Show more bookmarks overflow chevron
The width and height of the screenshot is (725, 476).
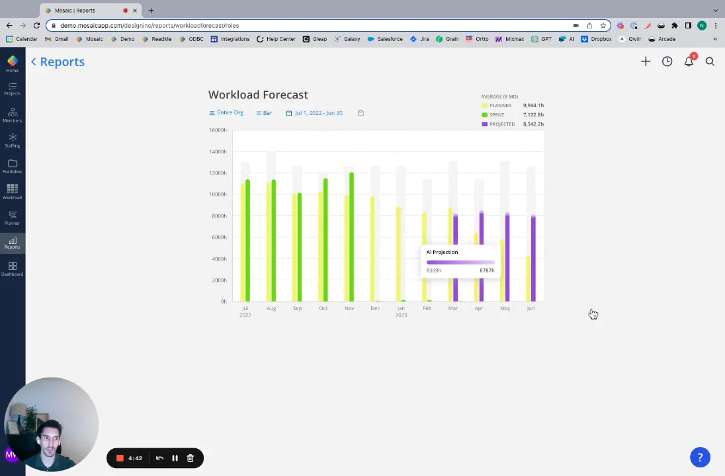point(715,39)
